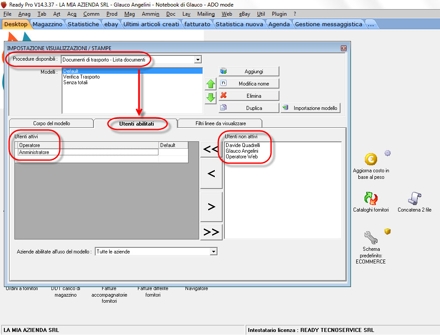The height and width of the screenshot is (335, 440).
Task: Open the Acq menu
Action: pos(72,14)
